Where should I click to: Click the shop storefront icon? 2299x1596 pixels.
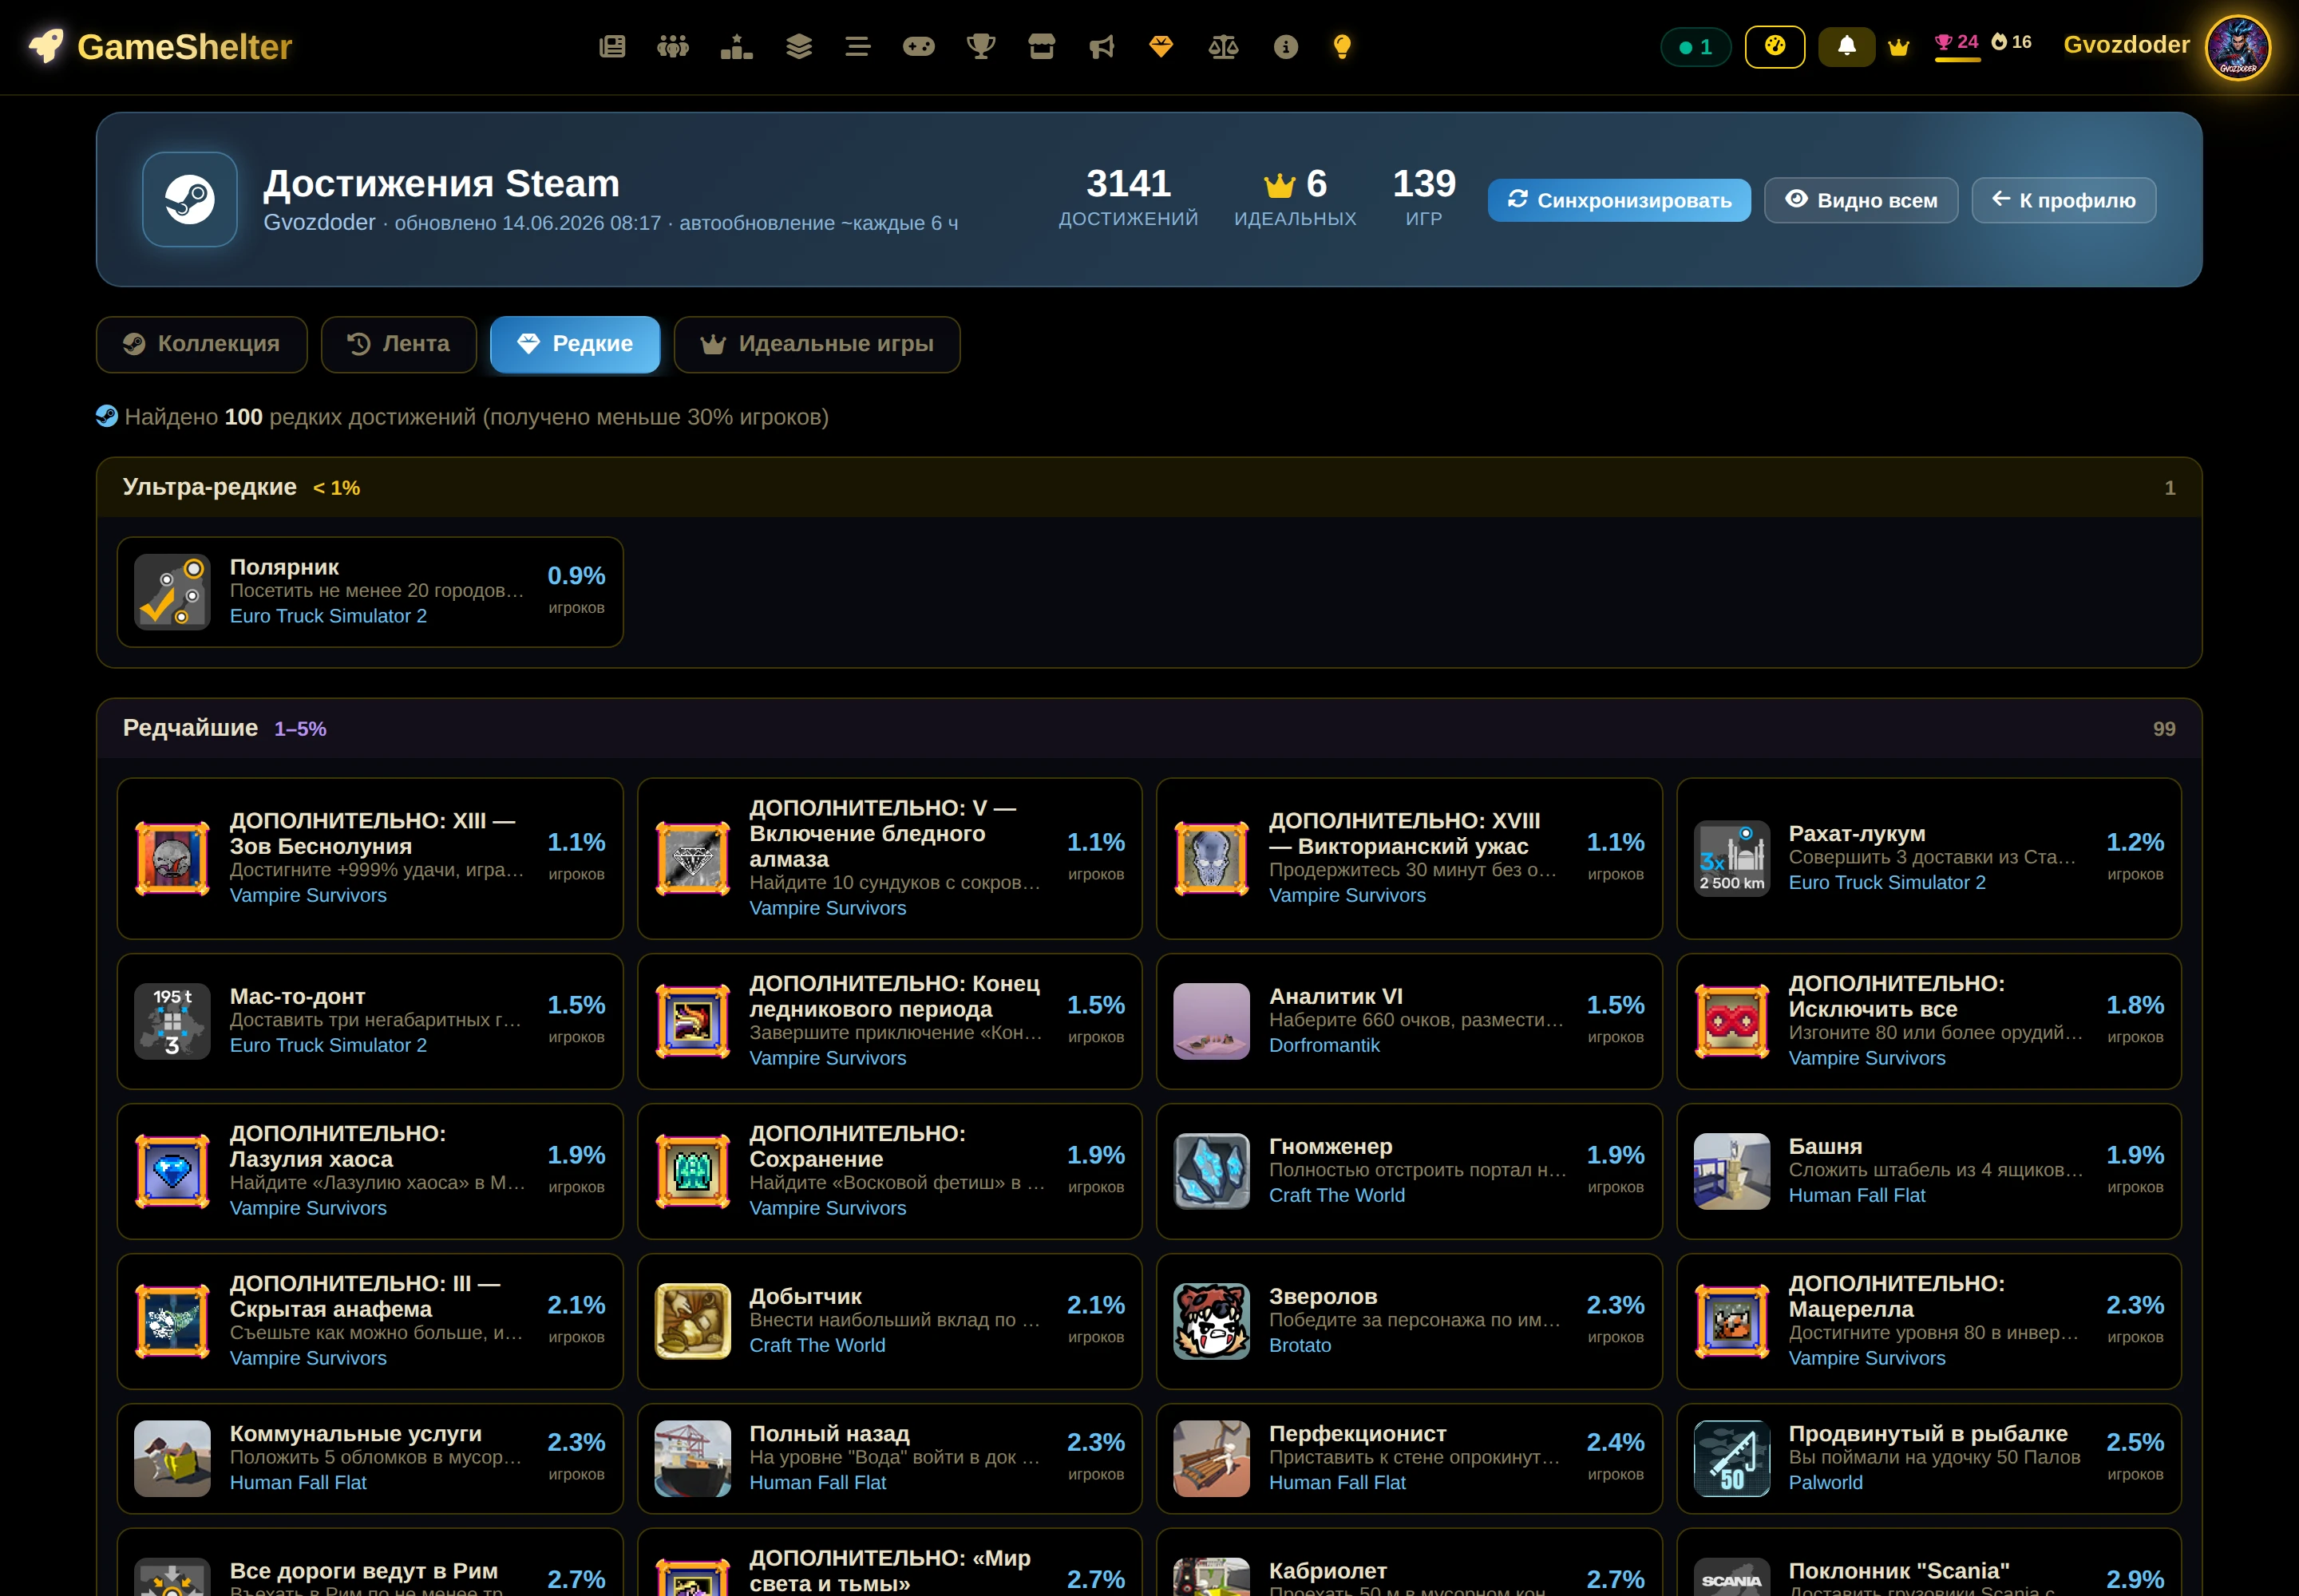[1042, 46]
